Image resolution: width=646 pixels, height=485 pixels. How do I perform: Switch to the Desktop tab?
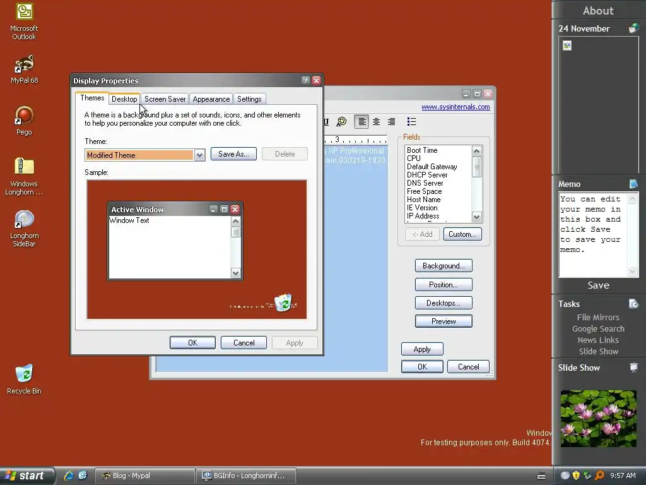[124, 99]
